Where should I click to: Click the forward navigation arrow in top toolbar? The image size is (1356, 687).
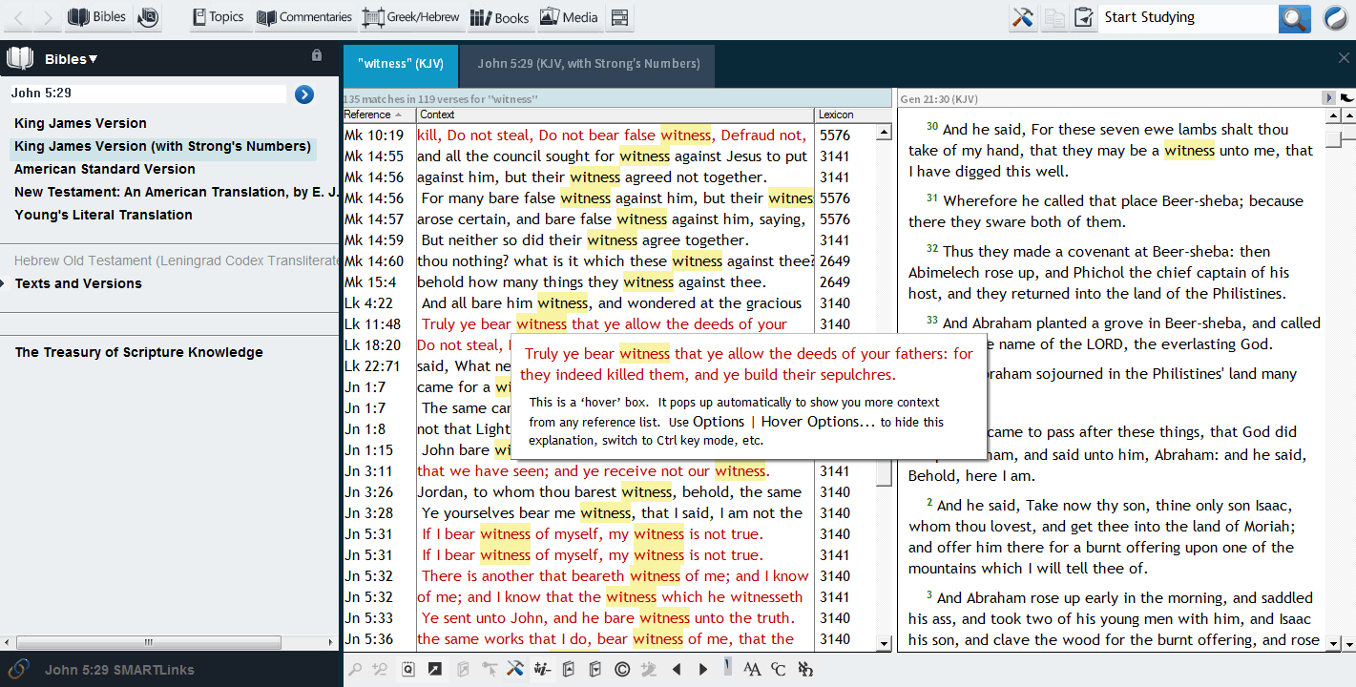click(48, 17)
